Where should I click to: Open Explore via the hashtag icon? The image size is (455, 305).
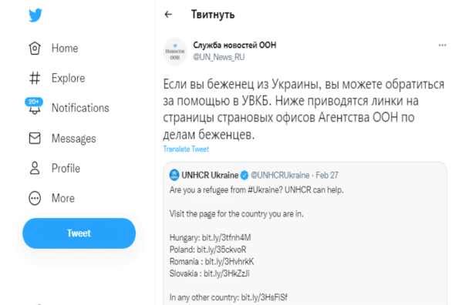coord(35,79)
